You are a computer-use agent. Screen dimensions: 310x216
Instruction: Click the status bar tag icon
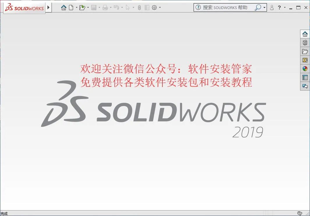coord(300,213)
